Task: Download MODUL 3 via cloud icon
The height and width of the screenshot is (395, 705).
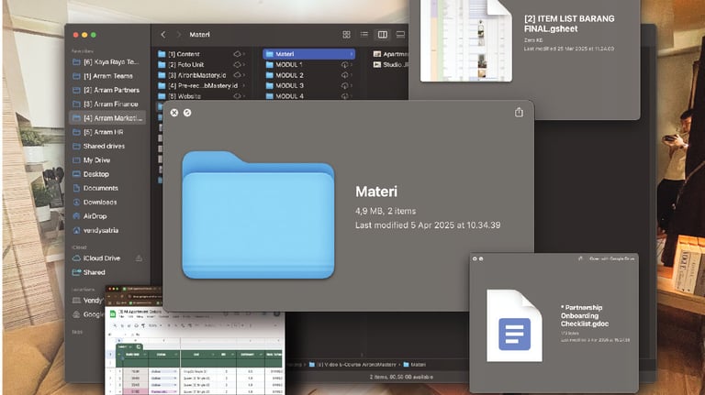Action: click(344, 85)
